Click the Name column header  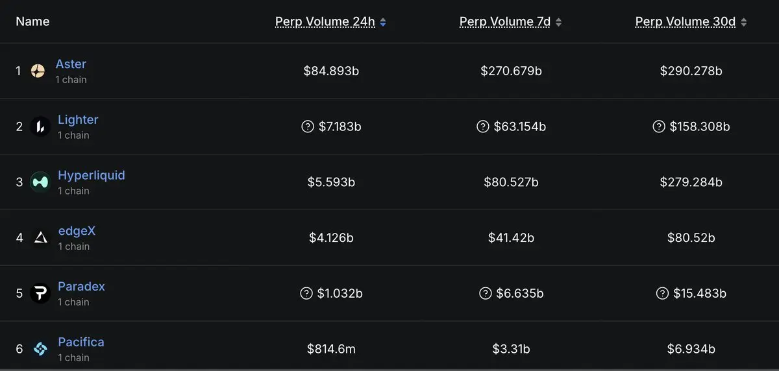click(x=32, y=21)
